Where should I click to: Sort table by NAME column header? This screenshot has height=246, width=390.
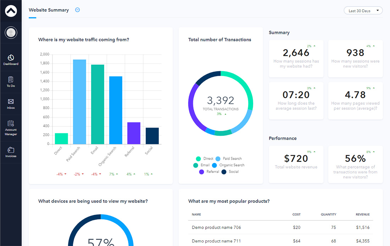point(196,214)
